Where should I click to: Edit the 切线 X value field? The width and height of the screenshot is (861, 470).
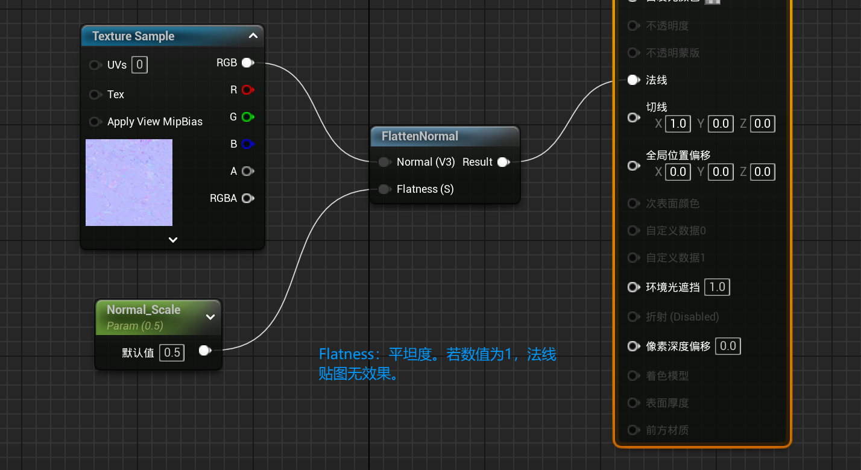(x=678, y=124)
